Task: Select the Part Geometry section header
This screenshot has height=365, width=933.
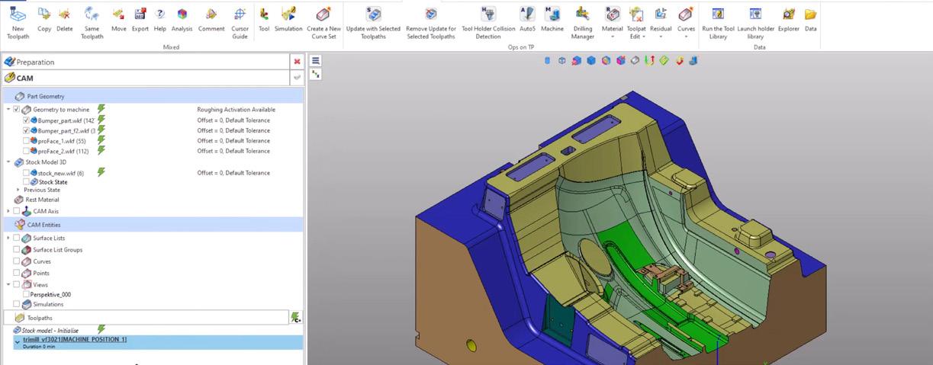Action: pyautogui.click(x=153, y=96)
